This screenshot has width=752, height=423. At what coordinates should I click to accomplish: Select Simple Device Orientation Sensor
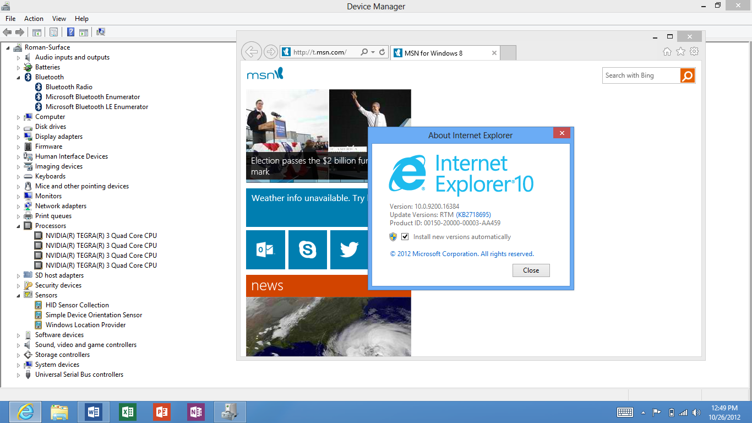[x=94, y=315]
